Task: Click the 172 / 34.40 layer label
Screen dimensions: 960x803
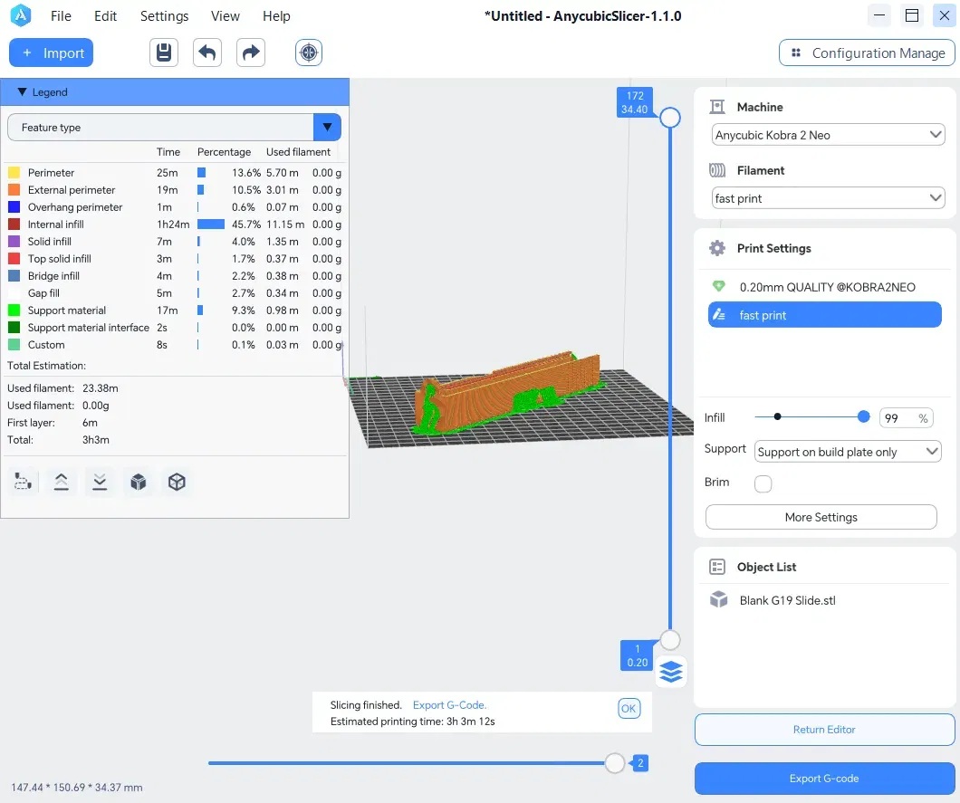Action: [x=634, y=102]
